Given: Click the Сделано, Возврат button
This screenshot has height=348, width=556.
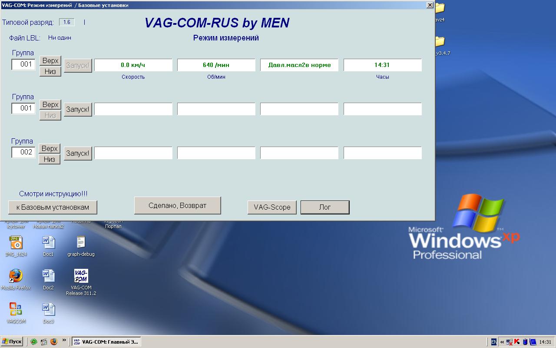Looking at the screenshot, I should [x=177, y=205].
